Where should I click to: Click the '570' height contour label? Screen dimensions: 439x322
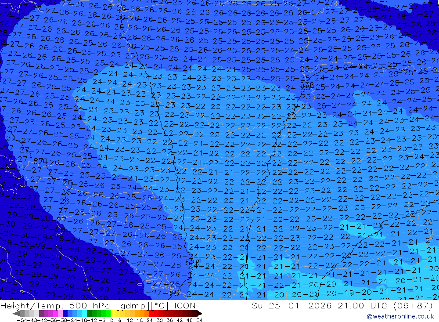click(x=40, y=161)
